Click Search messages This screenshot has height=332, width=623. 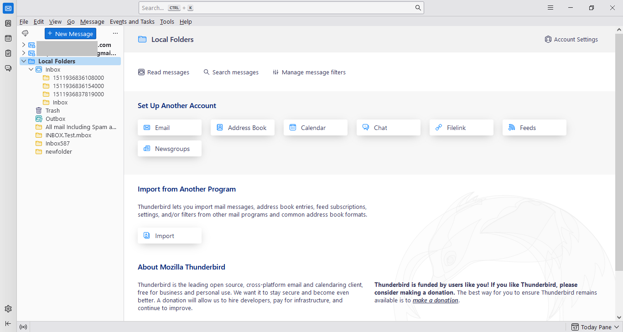point(231,72)
